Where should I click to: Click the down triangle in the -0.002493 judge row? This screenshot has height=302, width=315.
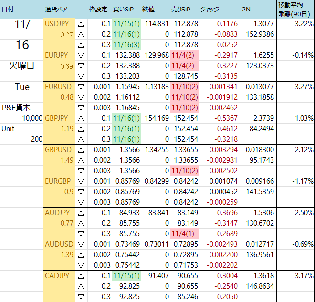[81, 244]
